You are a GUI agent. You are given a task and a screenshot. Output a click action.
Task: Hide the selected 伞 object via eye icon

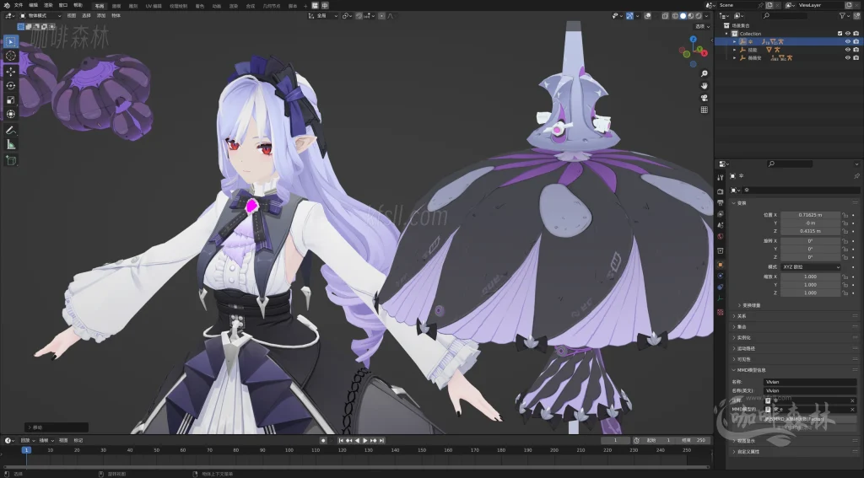848,41
